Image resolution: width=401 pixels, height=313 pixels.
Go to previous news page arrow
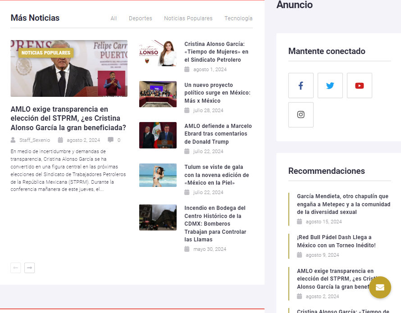pyautogui.click(x=16, y=268)
